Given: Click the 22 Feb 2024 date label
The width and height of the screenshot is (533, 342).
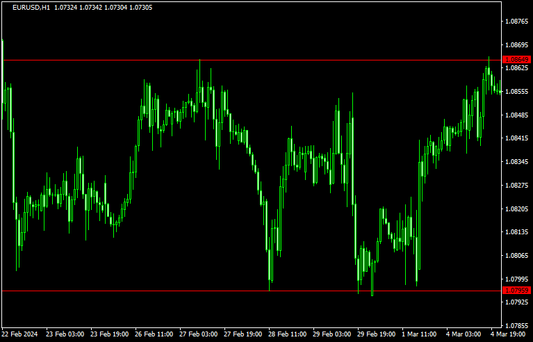Looking at the screenshot, I should click(x=21, y=334).
